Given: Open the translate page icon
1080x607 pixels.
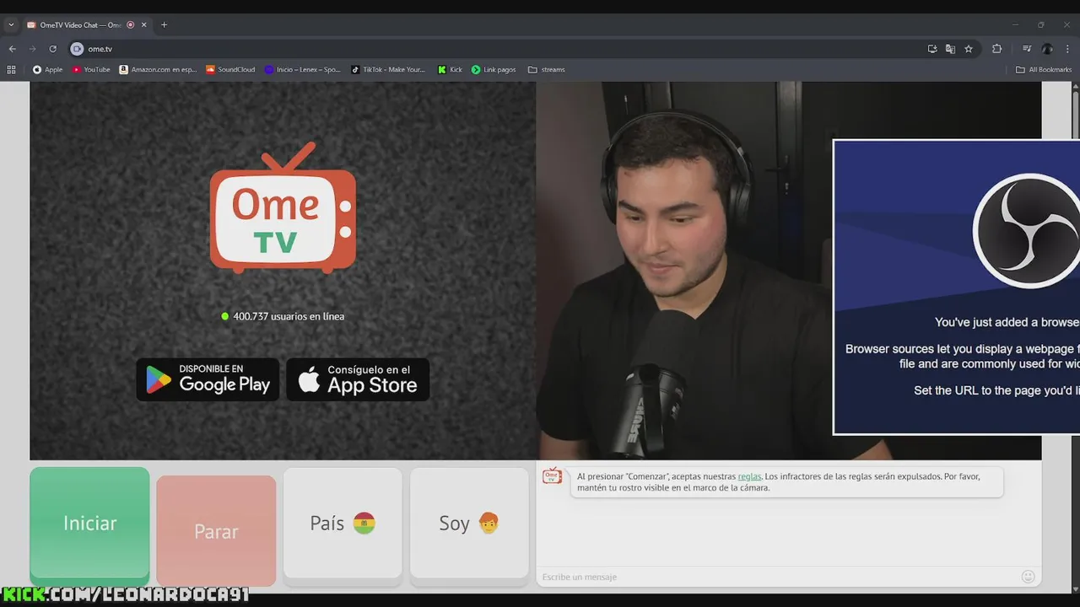Looking at the screenshot, I should click(x=950, y=49).
